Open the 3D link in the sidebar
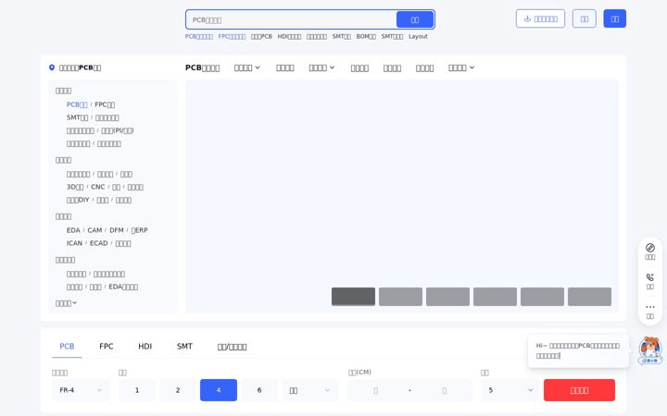 point(75,187)
